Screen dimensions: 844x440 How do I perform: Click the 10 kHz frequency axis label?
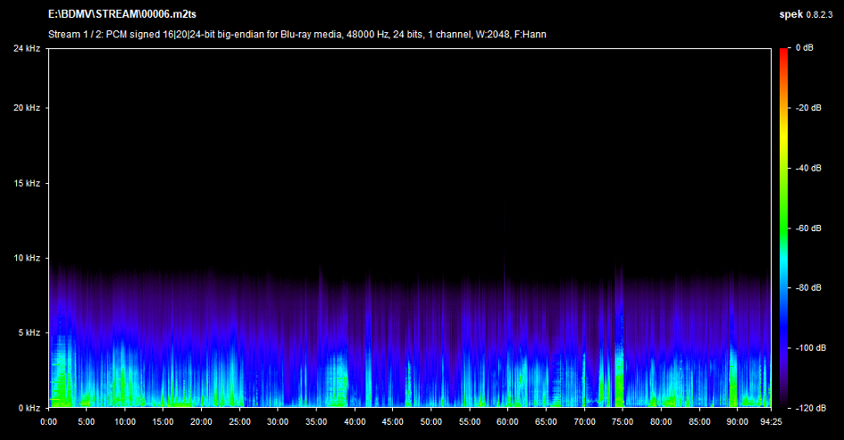(x=25, y=258)
